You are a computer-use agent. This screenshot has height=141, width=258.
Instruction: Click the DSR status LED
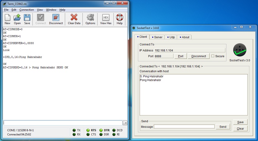[x=101, y=135]
